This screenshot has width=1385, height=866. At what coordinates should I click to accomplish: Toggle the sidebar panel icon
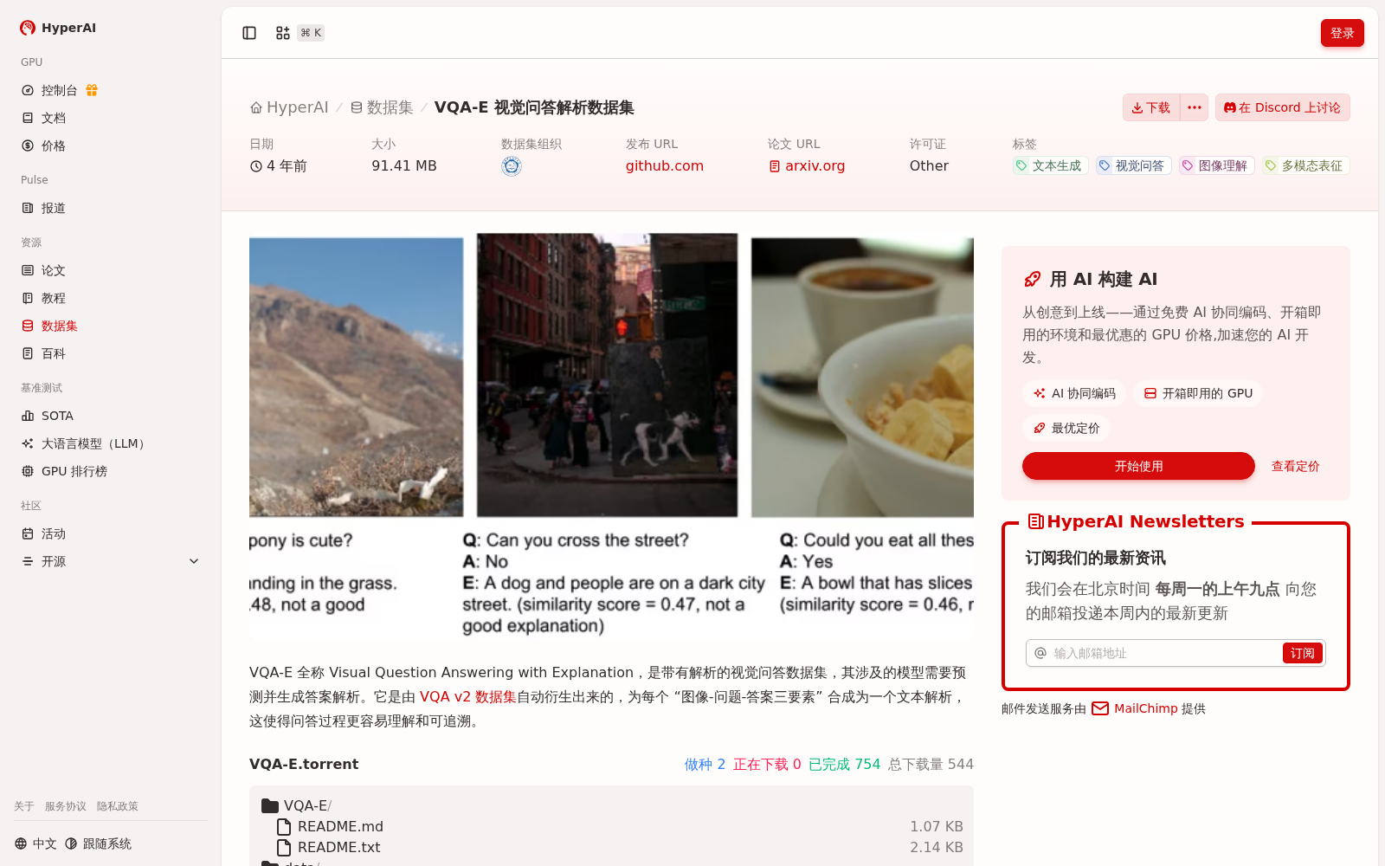click(249, 33)
